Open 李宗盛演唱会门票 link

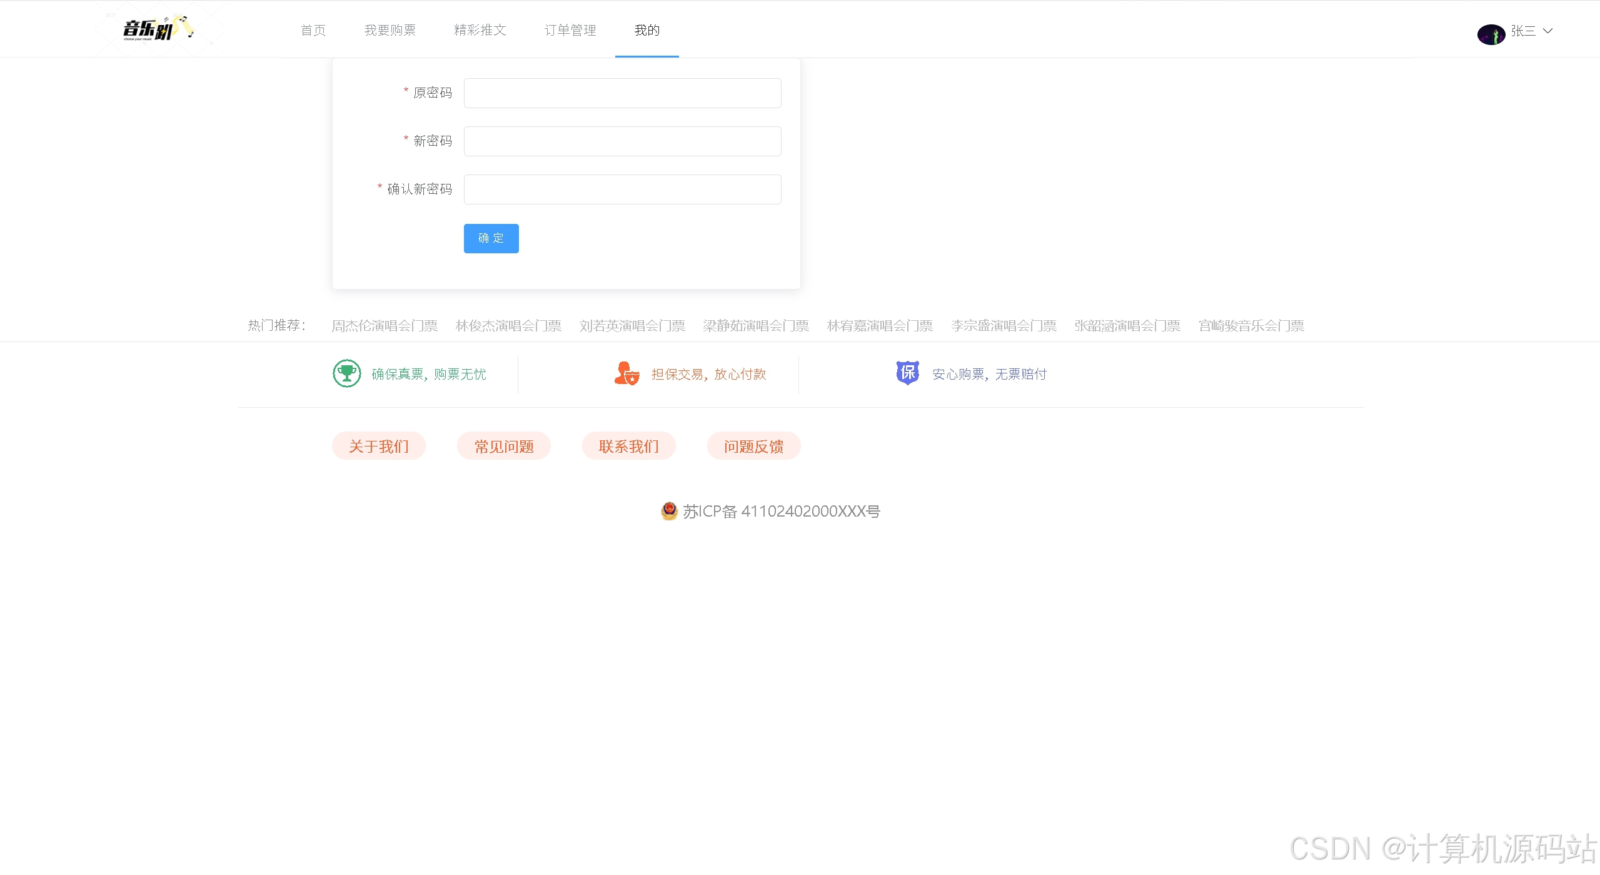point(1004,326)
